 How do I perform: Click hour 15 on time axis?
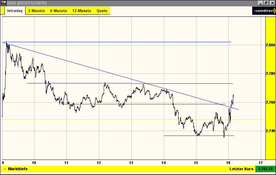[x=196, y=163]
